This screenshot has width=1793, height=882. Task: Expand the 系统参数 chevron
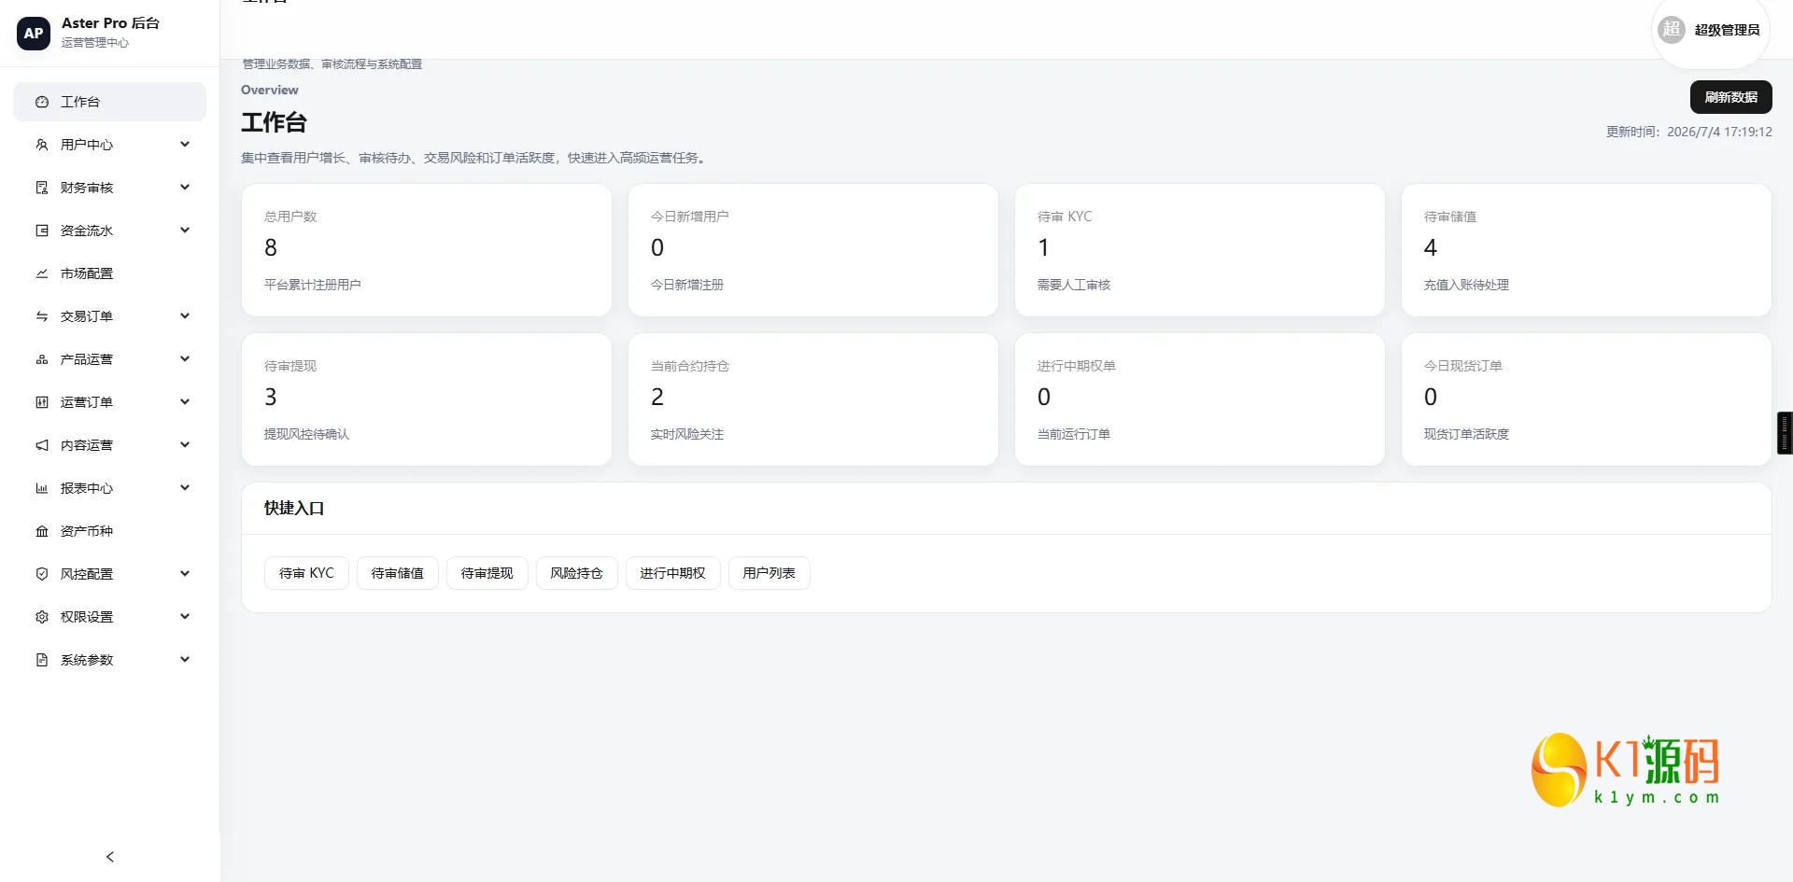185,659
